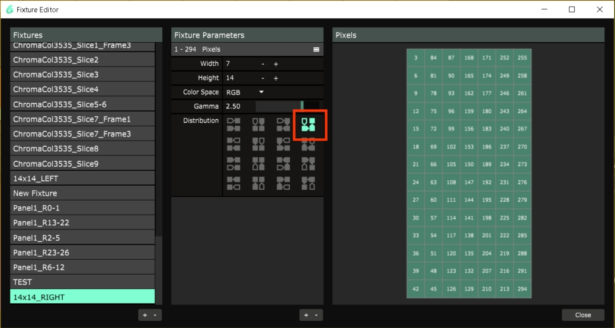Increase Width with plus button

pos(276,64)
